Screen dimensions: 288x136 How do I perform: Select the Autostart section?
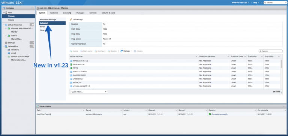pyautogui.click(x=52, y=23)
